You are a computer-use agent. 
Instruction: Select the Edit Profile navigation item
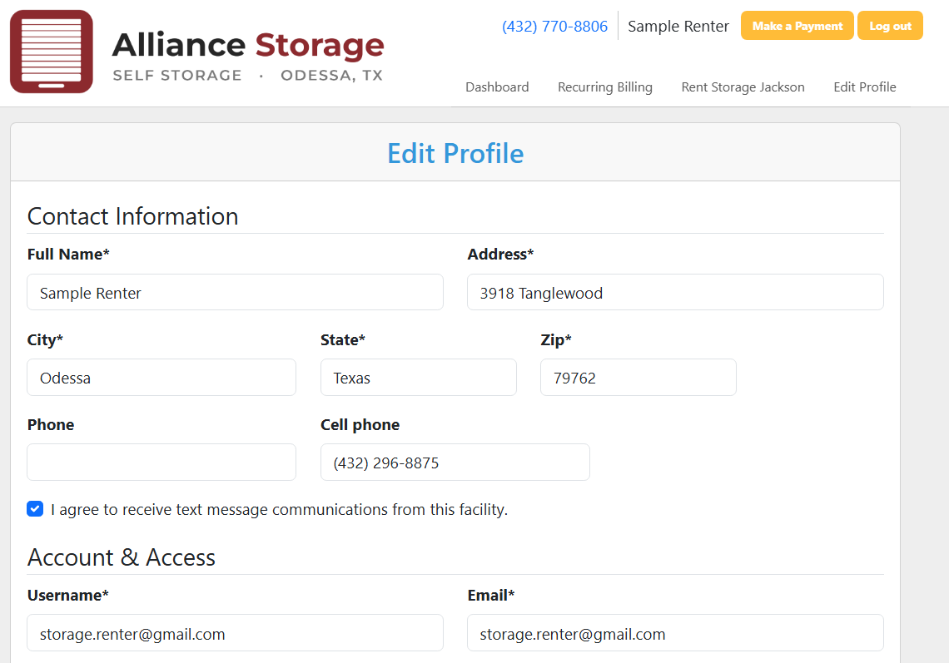click(x=864, y=87)
